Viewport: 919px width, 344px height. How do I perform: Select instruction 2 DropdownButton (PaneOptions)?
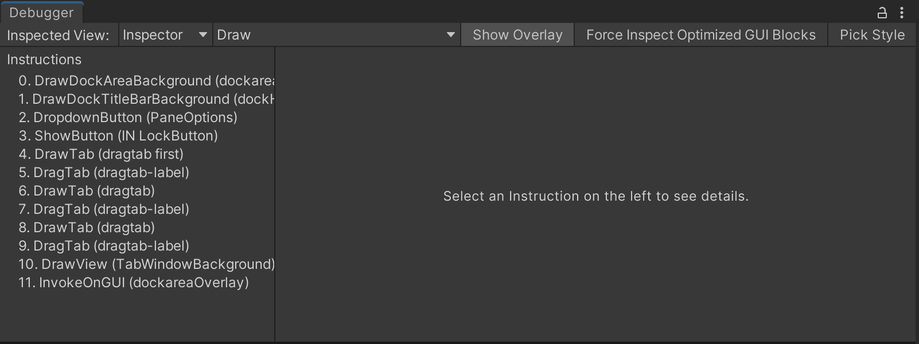click(127, 118)
